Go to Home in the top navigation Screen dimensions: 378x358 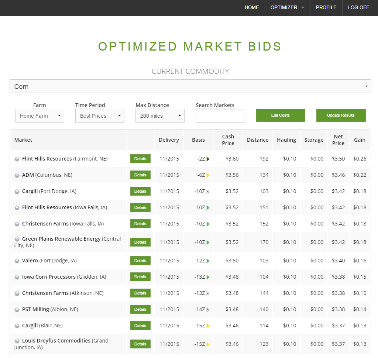(252, 8)
